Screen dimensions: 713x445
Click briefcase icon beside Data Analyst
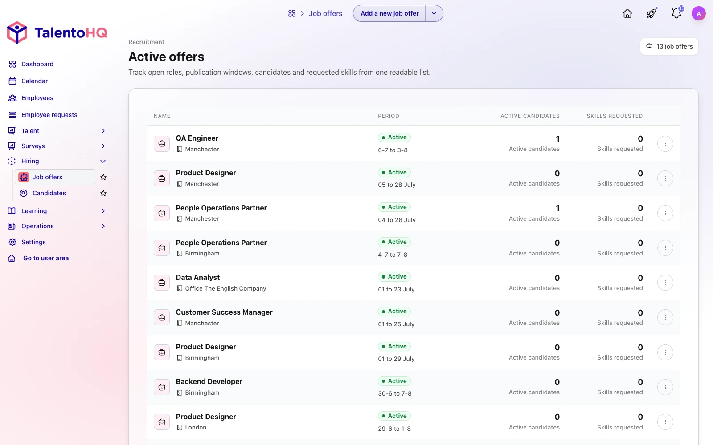click(x=162, y=283)
